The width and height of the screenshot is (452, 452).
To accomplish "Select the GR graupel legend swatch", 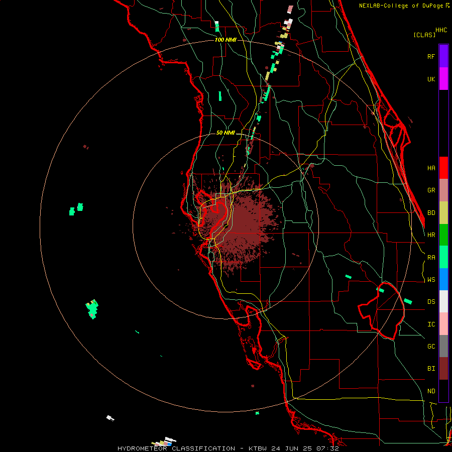I will 443,190.
